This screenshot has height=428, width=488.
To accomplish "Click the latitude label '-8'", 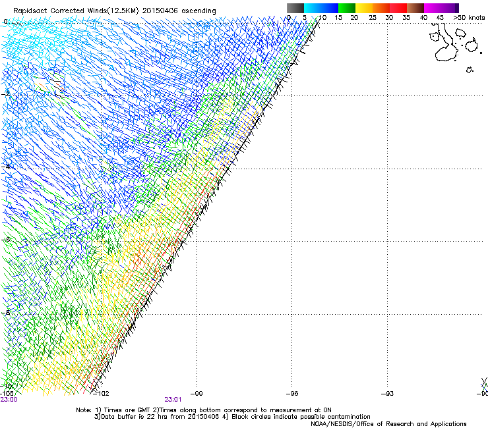I will (x=6, y=312).
